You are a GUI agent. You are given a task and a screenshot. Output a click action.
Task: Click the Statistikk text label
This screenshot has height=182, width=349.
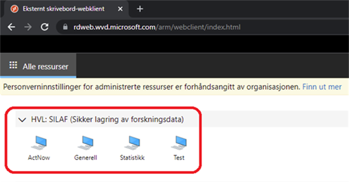click(132, 158)
